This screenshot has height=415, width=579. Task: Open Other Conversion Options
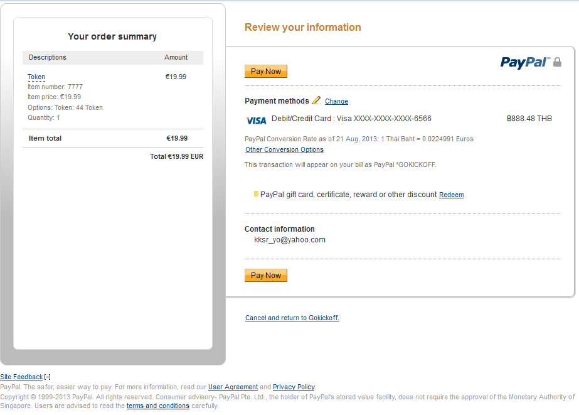click(284, 150)
